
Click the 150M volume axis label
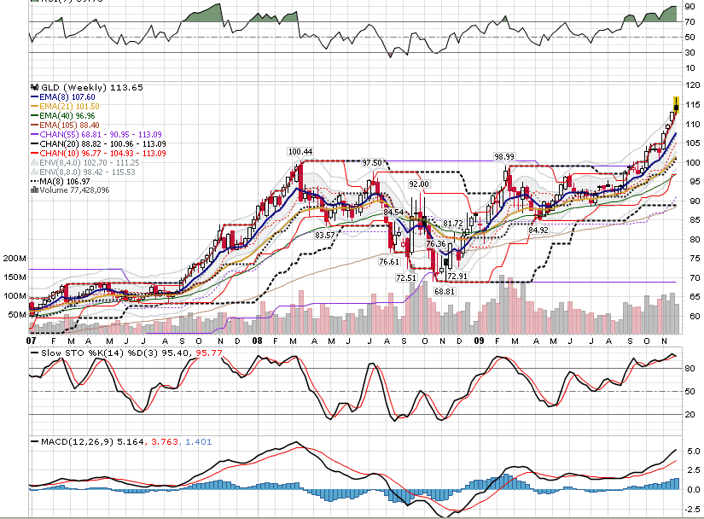click(x=15, y=277)
